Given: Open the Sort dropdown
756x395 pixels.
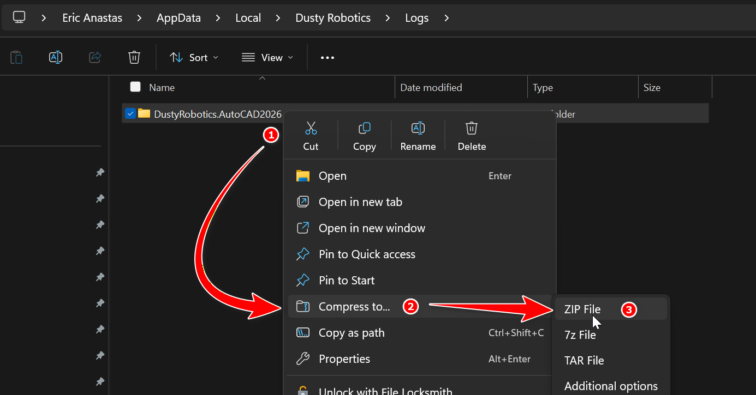Looking at the screenshot, I should click(x=194, y=57).
